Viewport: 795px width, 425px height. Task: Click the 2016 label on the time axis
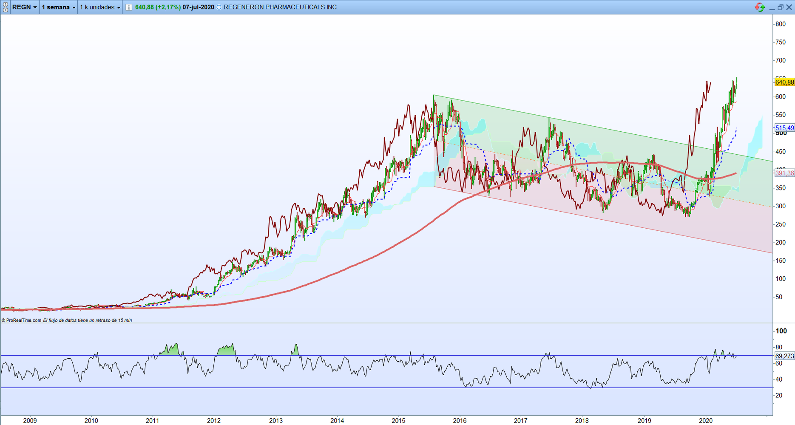pos(460,421)
